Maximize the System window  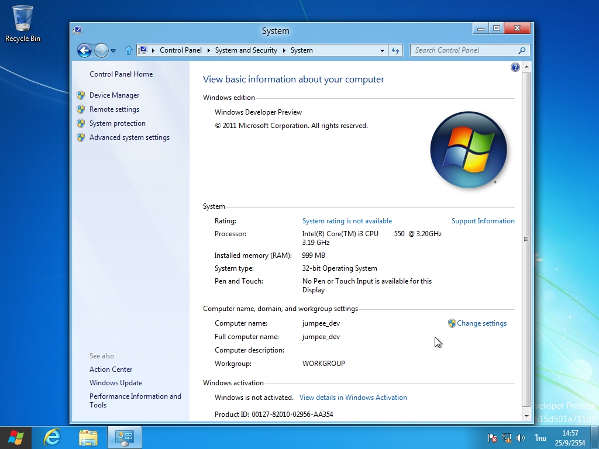(x=497, y=29)
